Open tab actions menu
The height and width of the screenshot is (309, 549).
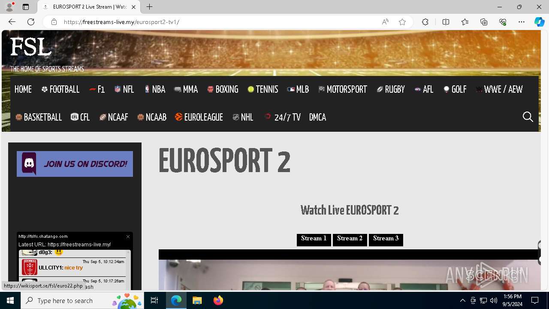coord(26,7)
